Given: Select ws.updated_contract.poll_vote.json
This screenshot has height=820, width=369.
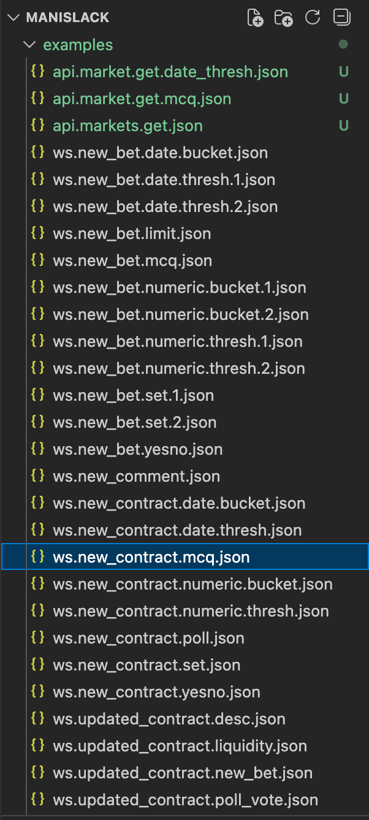Looking at the screenshot, I should pyautogui.click(x=185, y=800).
